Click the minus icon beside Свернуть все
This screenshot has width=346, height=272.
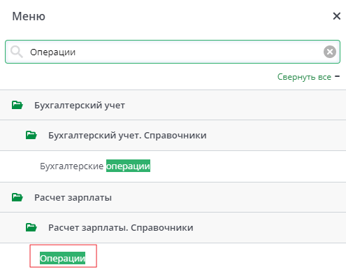pyautogui.click(x=337, y=76)
